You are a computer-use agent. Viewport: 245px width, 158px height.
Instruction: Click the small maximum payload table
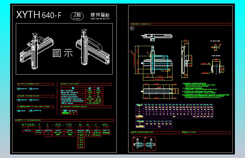69,112
